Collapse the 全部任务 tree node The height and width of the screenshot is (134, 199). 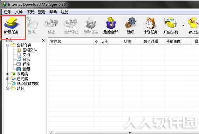click(8, 45)
